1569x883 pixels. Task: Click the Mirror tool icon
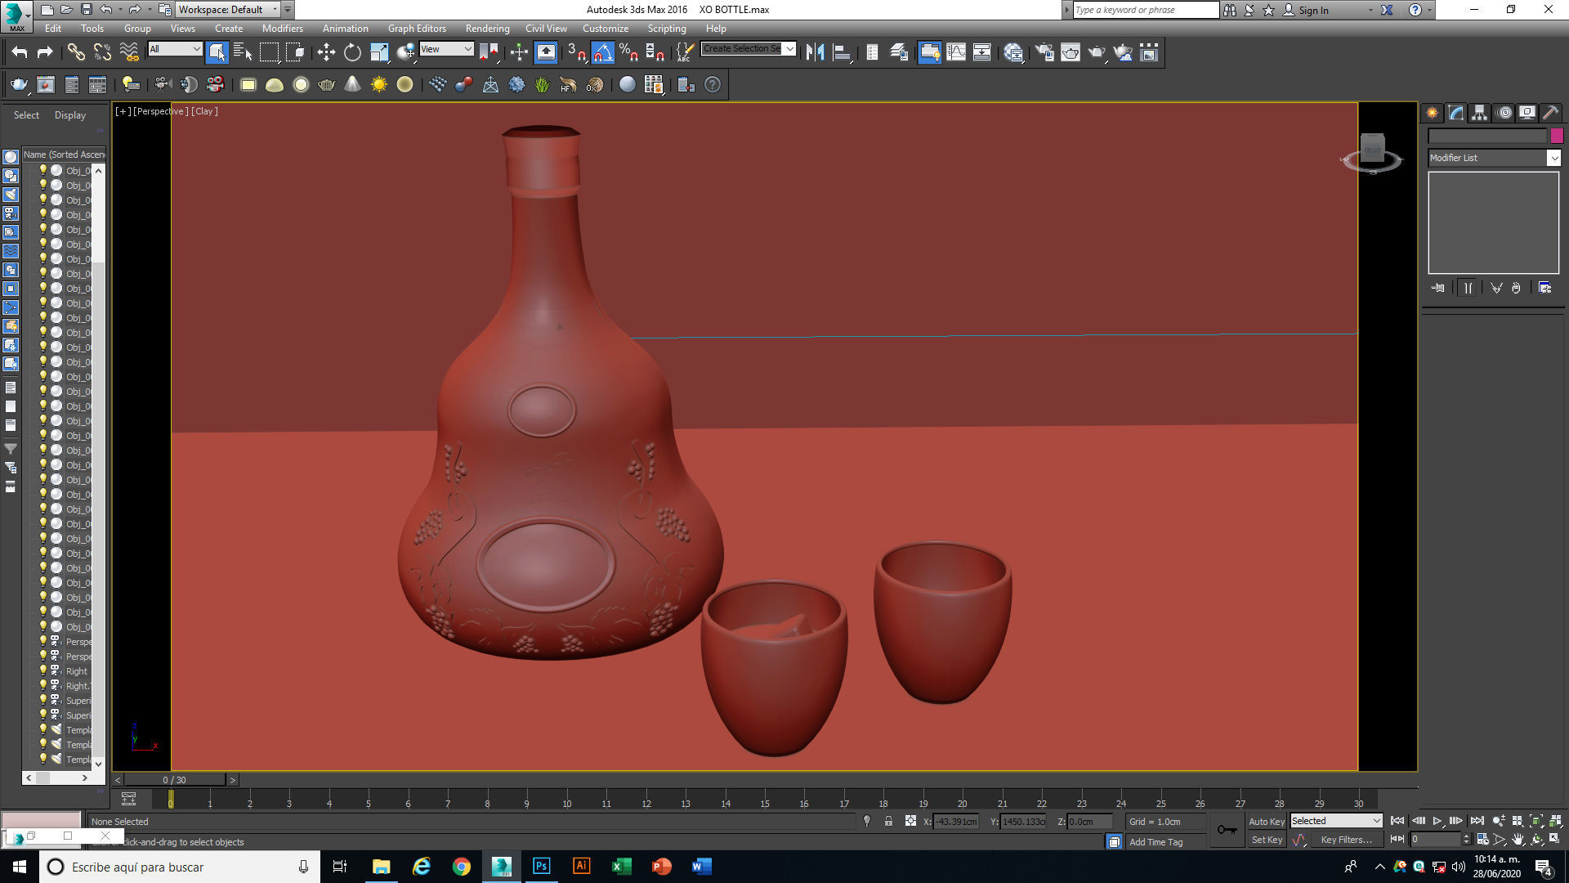[x=815, y=52]
